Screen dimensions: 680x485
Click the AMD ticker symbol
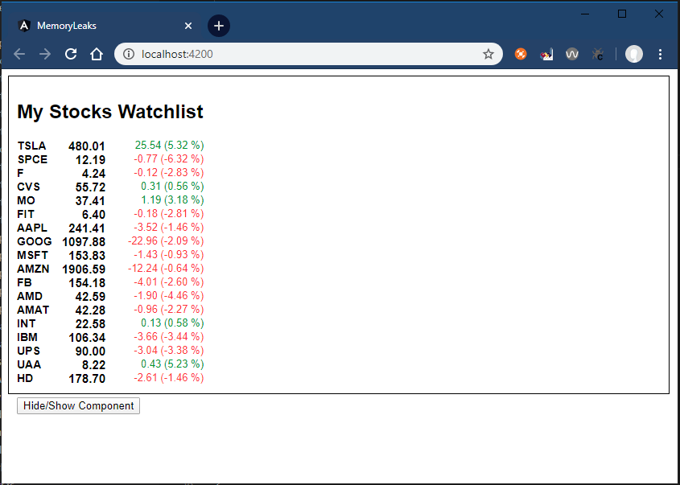30,296
